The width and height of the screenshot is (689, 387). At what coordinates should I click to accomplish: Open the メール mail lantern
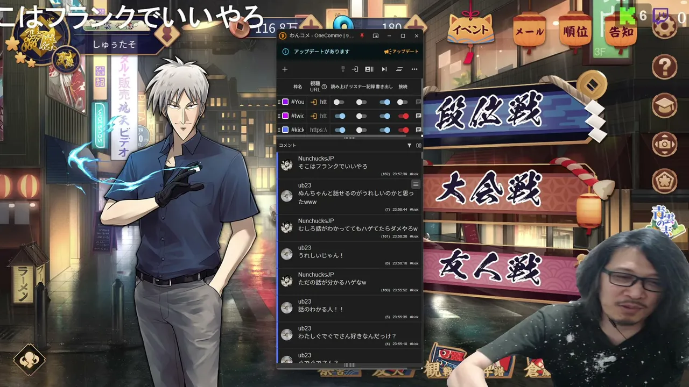coord(529,32)
